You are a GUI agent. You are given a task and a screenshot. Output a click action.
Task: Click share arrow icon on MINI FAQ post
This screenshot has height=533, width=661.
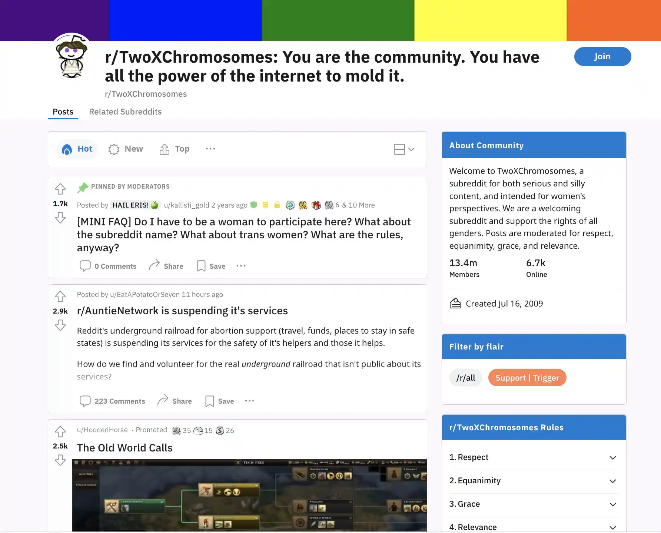[154, 265]
